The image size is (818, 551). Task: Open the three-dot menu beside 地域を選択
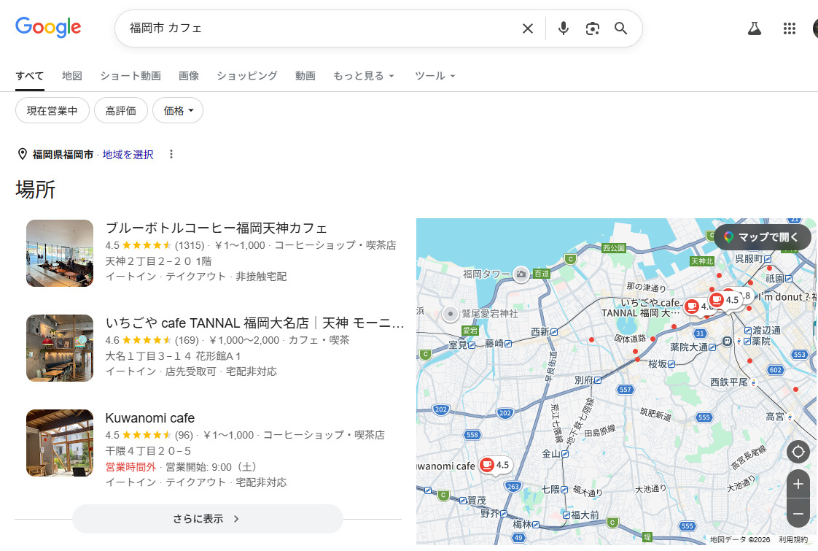point(171,154)
